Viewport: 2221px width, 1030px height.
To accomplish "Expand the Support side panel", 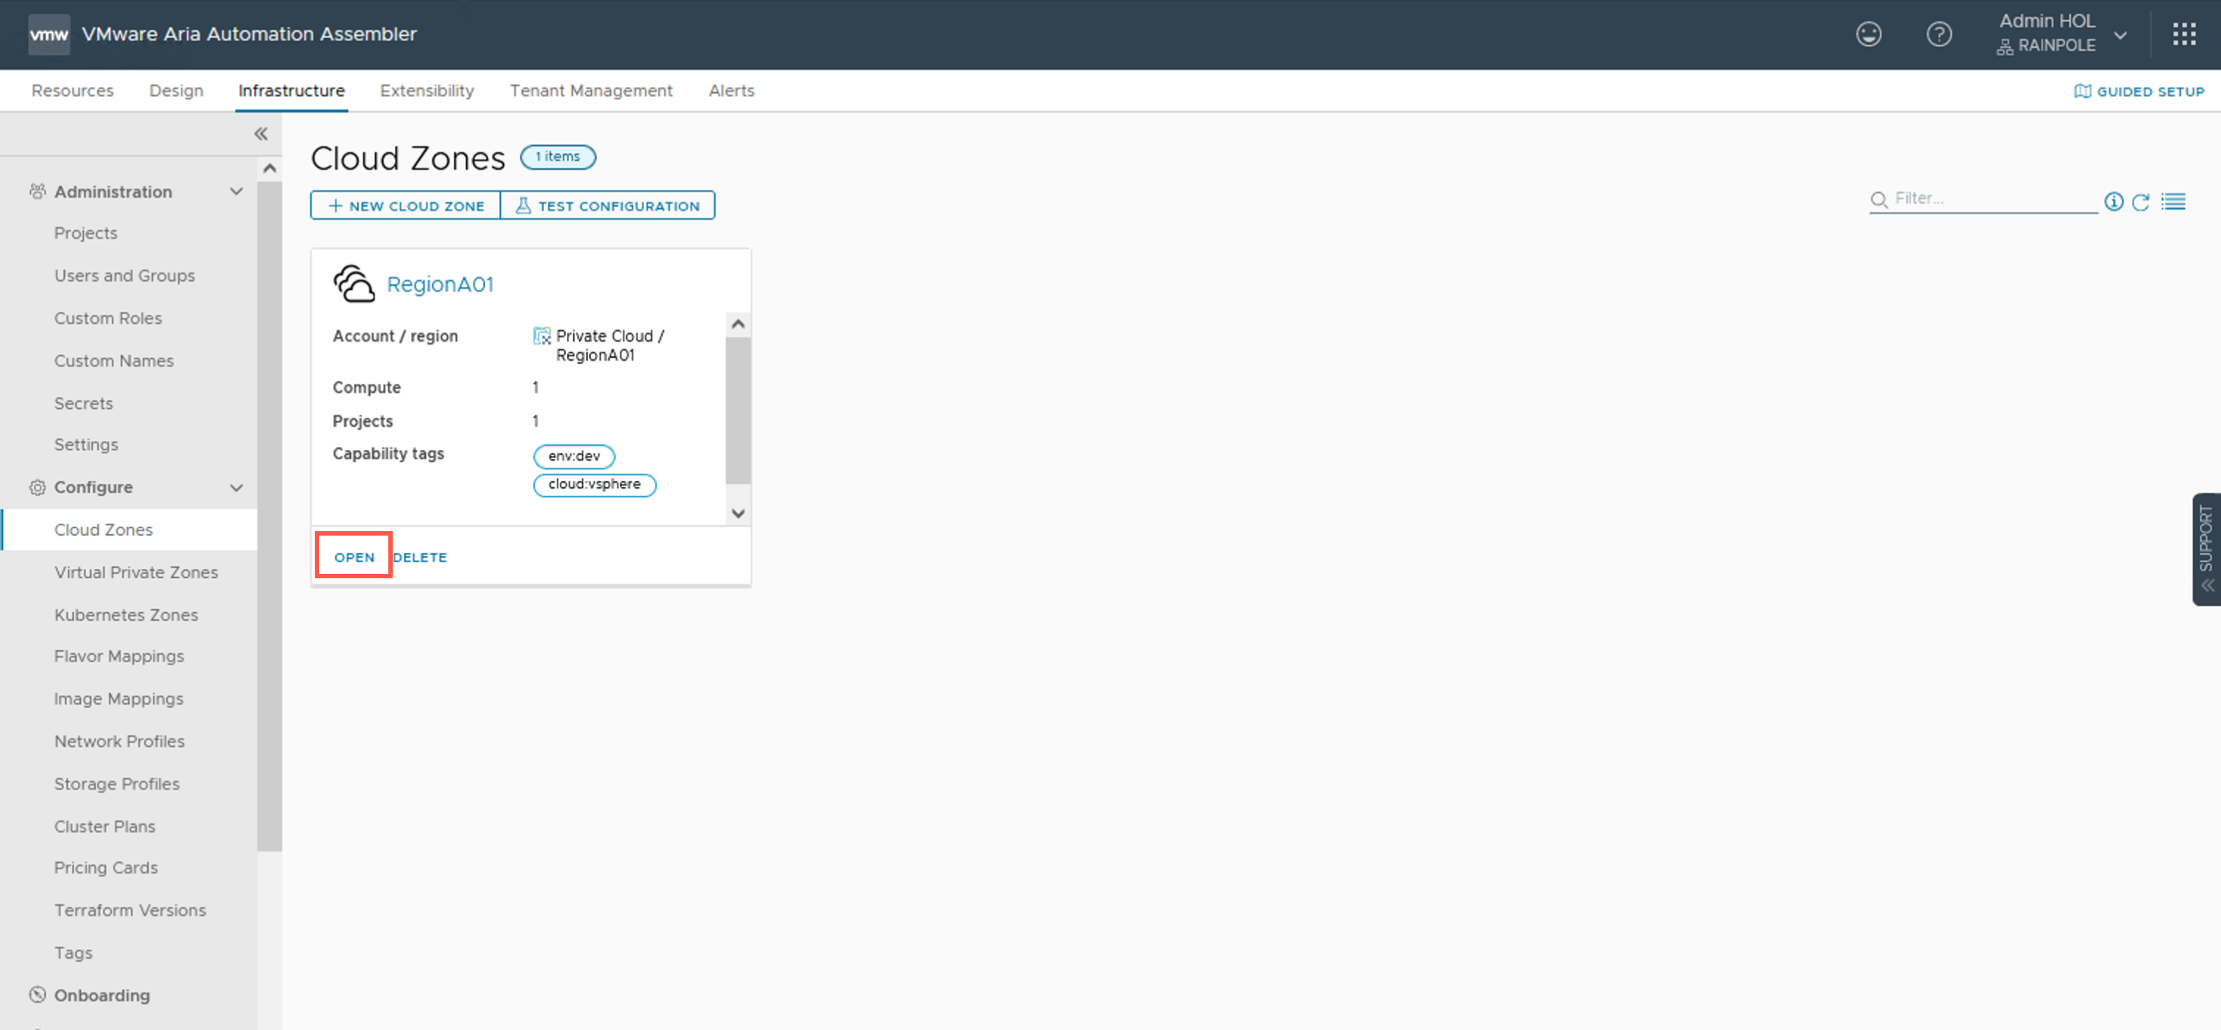I will (2206, 549).
